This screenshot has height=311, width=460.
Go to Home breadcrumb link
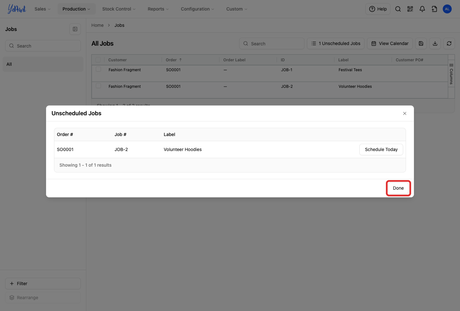tap(97, 25)
